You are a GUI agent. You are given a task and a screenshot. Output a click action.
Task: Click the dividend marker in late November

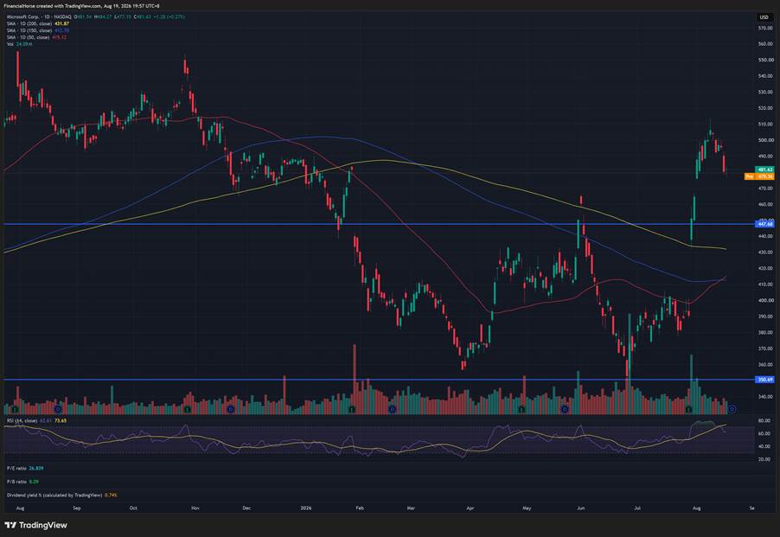coord(230,409)
